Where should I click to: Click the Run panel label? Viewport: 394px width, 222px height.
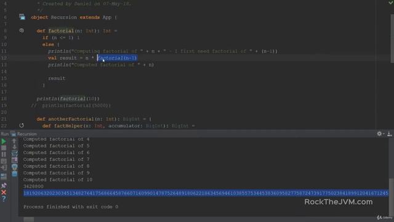tap(4, 134)
